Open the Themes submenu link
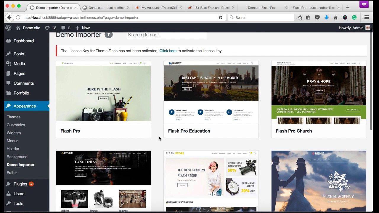This screenshot has width=379, height=213. pos(14,117)
